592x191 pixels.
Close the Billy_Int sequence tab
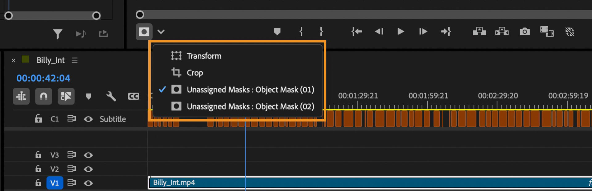(13, 60)
